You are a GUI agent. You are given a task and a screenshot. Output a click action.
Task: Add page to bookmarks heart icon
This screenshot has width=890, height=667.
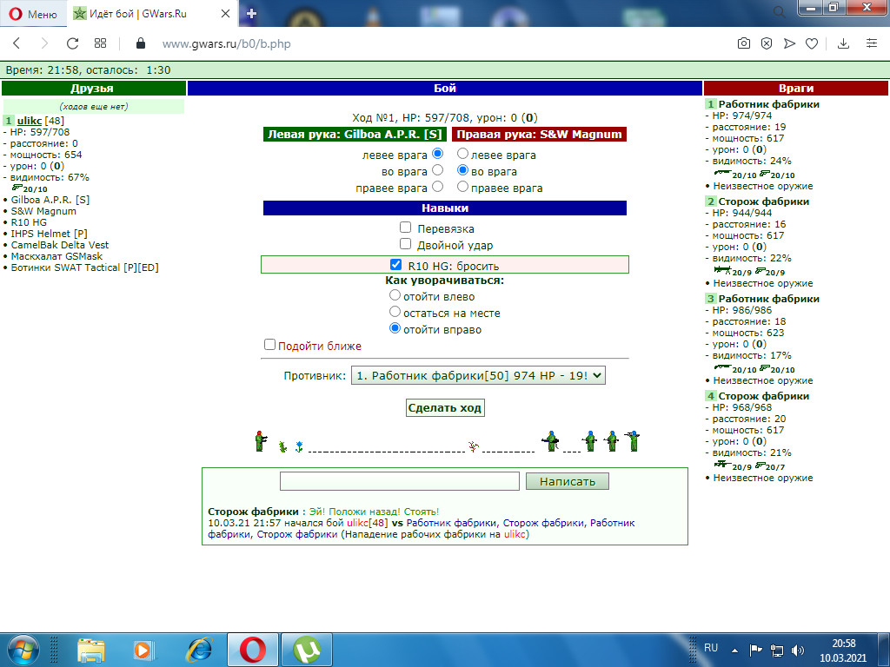pyautogui.click(x=812, y=43)
